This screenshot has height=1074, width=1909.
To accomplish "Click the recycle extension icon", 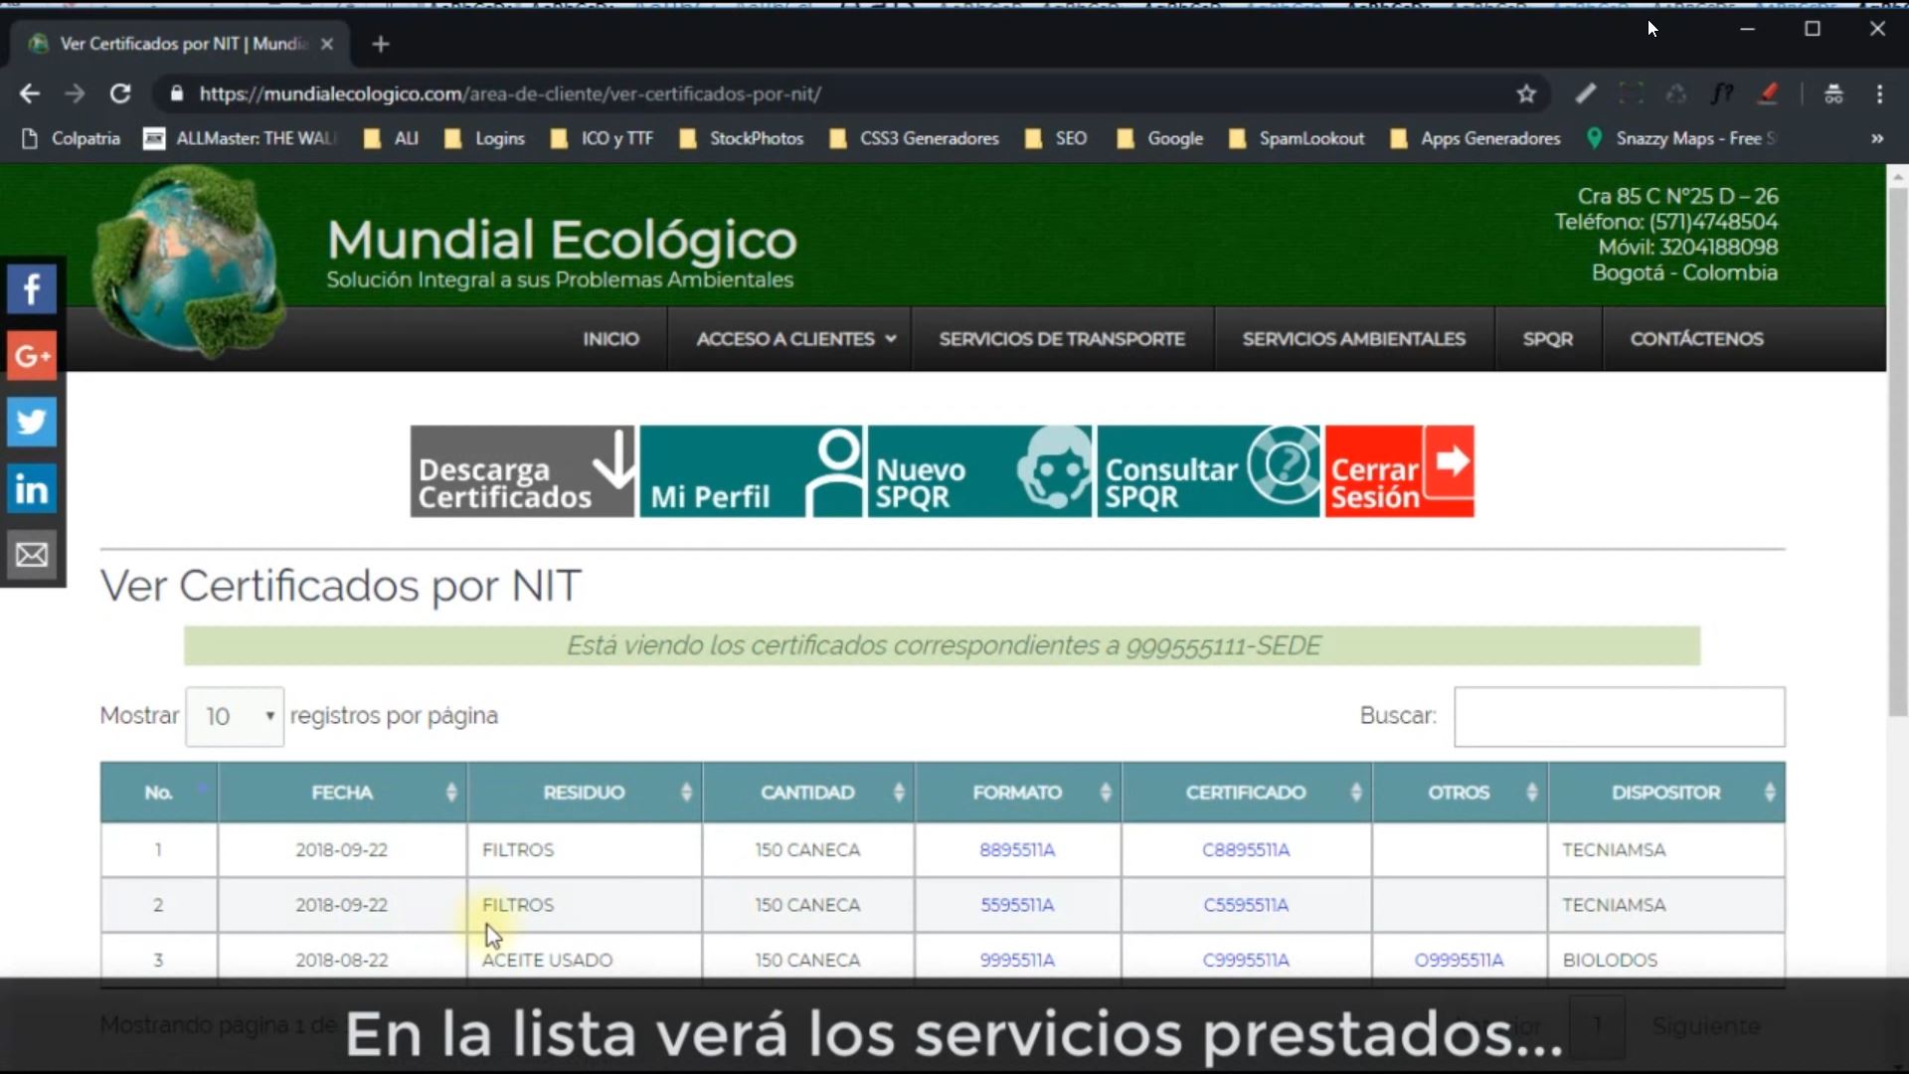I will coord(1676,93).
